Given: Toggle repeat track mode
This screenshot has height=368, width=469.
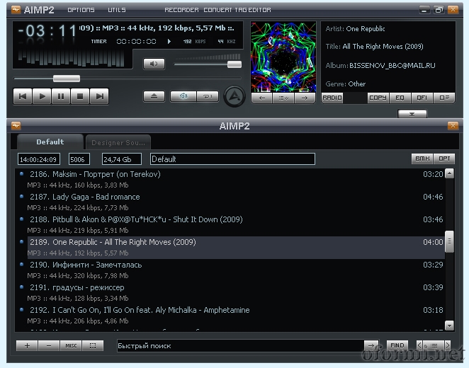Looking at the screenshot, I should [207, 96].
